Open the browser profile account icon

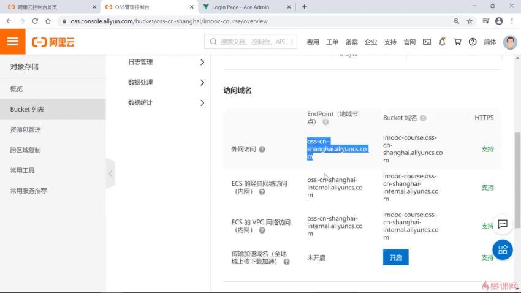[499, 21]
